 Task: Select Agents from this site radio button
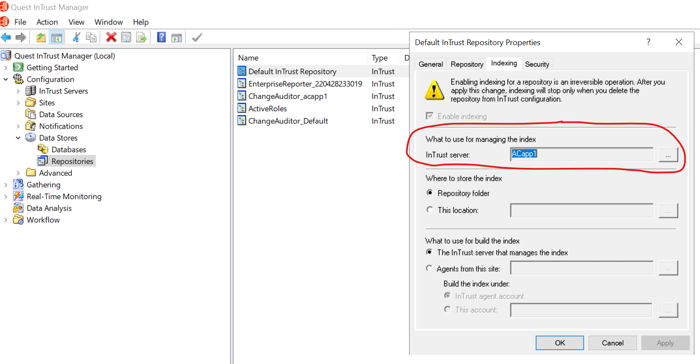pos(429,268)
